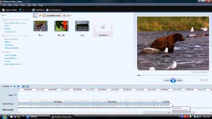Click the timeline scroll right arrow

(211, 113)
